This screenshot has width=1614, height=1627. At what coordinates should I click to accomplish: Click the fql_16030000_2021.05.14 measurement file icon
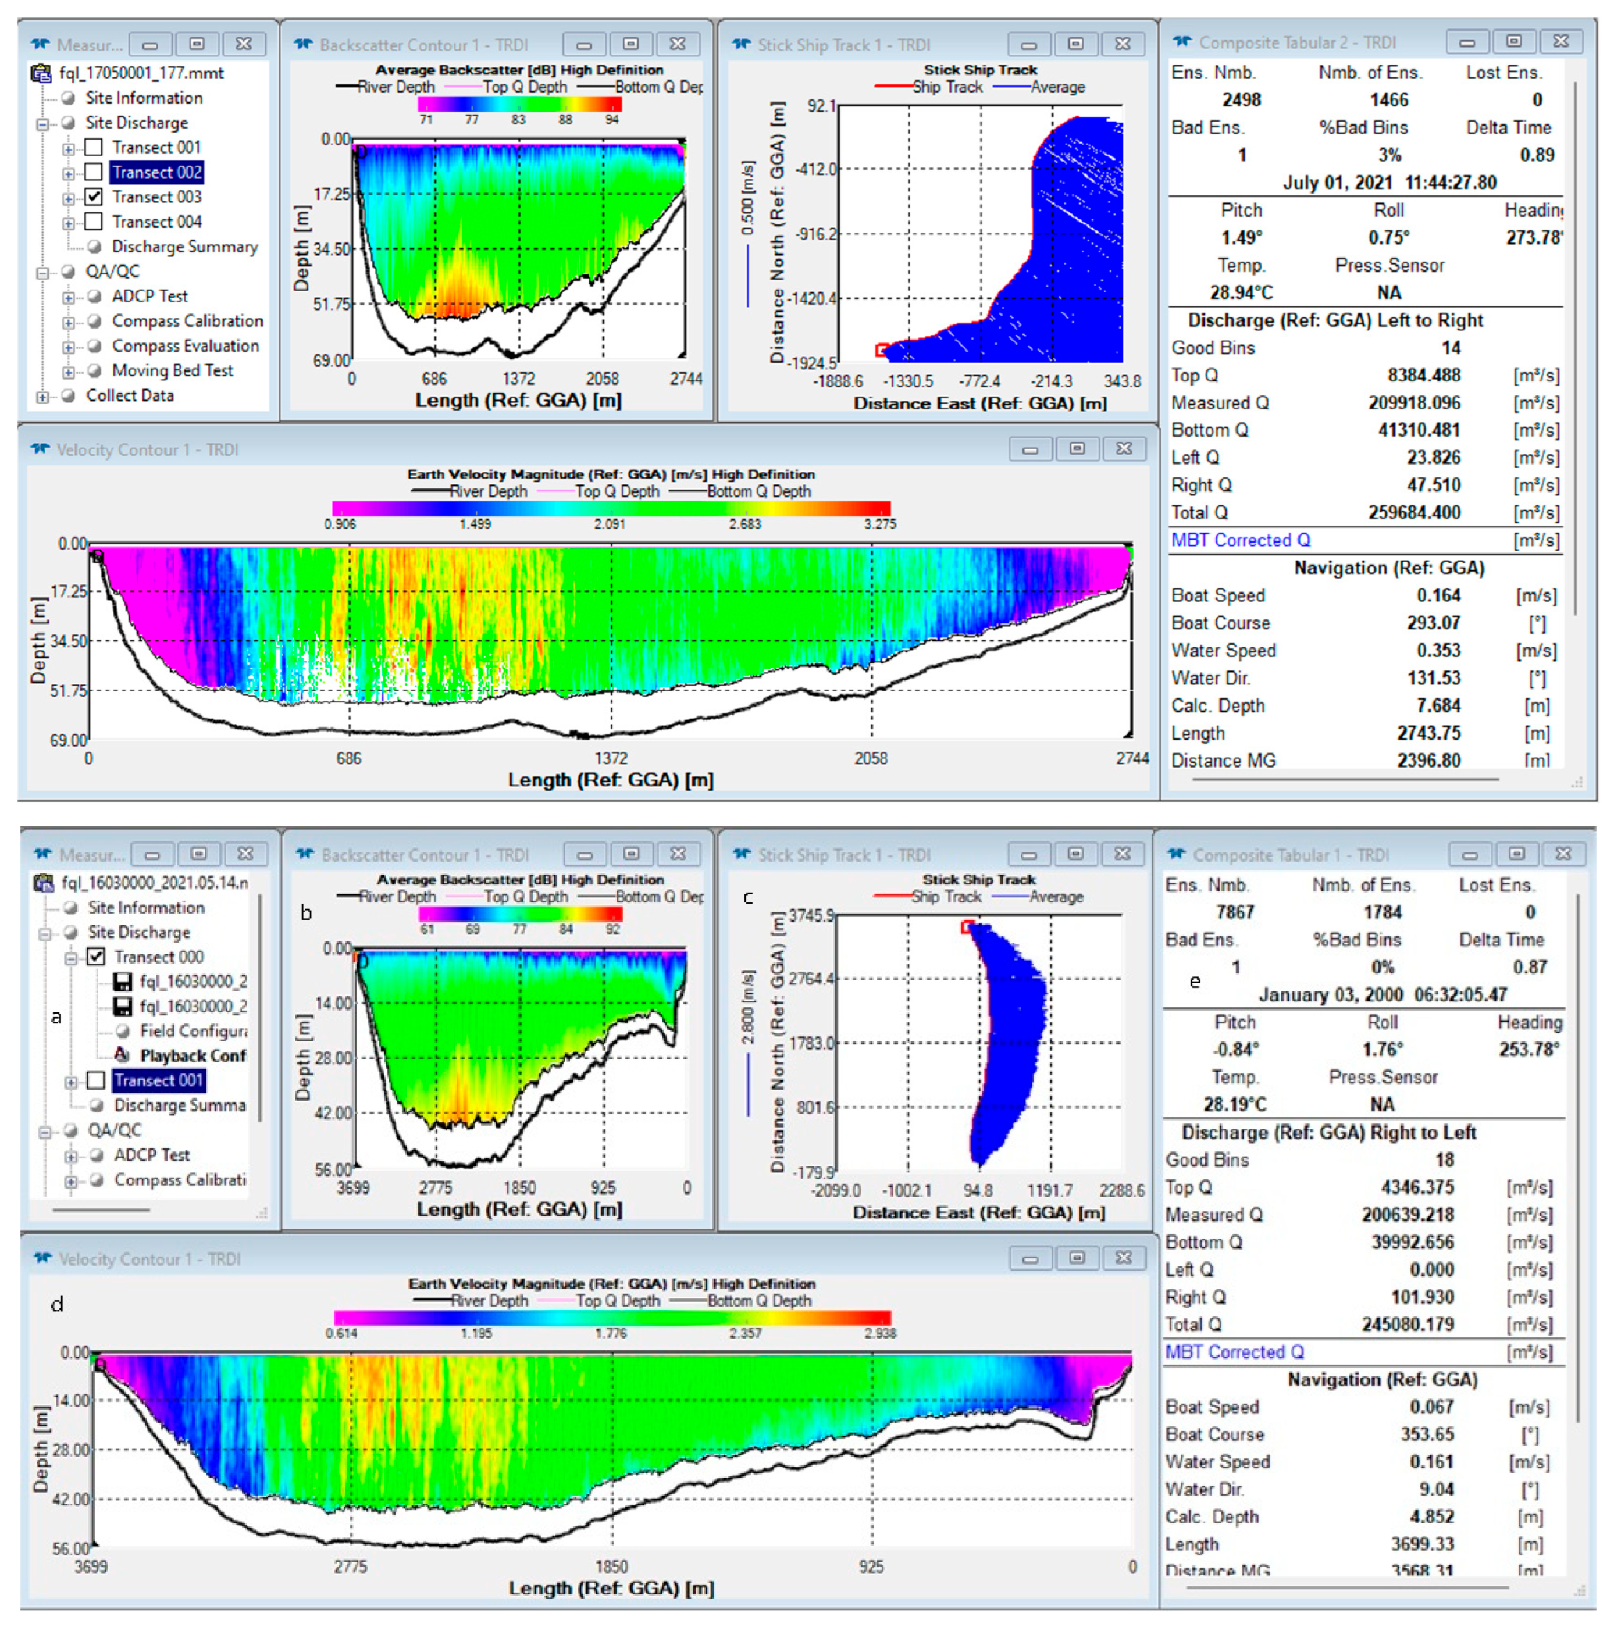[43, 883]
